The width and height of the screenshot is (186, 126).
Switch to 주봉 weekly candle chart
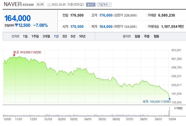[x=147, y=36]
